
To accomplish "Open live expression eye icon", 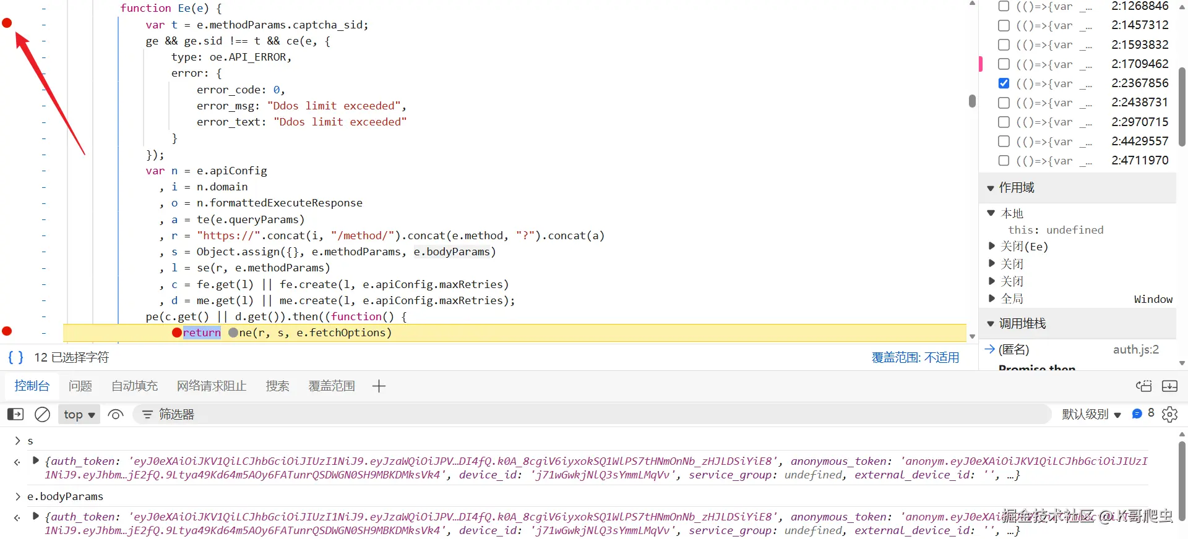I will (116, 414).
